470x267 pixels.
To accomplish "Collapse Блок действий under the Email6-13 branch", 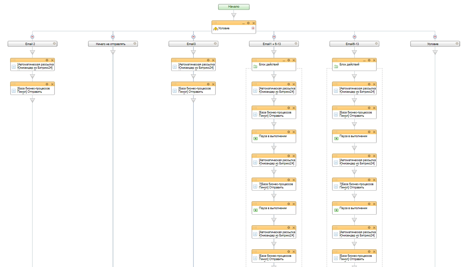I will 364,60.
